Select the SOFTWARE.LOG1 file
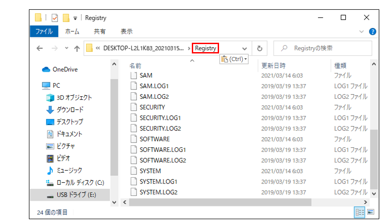This screenshot has height=224, width=385. [x=163, y=150]
